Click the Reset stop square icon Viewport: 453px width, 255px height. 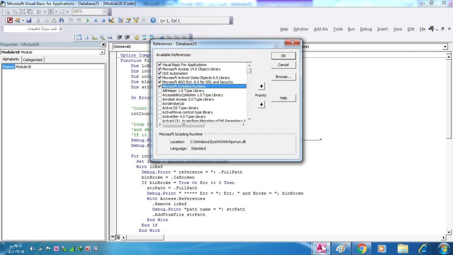[x=103, y=20]
